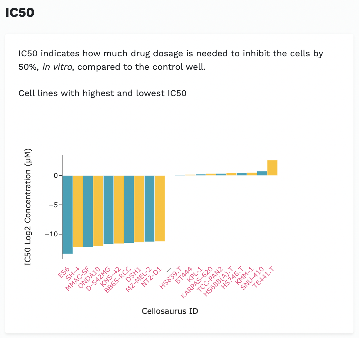Click the blue D-542MG bar
359x338 pixels.
[108, 210]
